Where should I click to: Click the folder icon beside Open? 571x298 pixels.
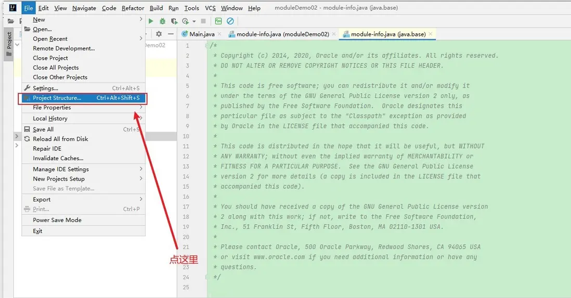tap(28, 29)
